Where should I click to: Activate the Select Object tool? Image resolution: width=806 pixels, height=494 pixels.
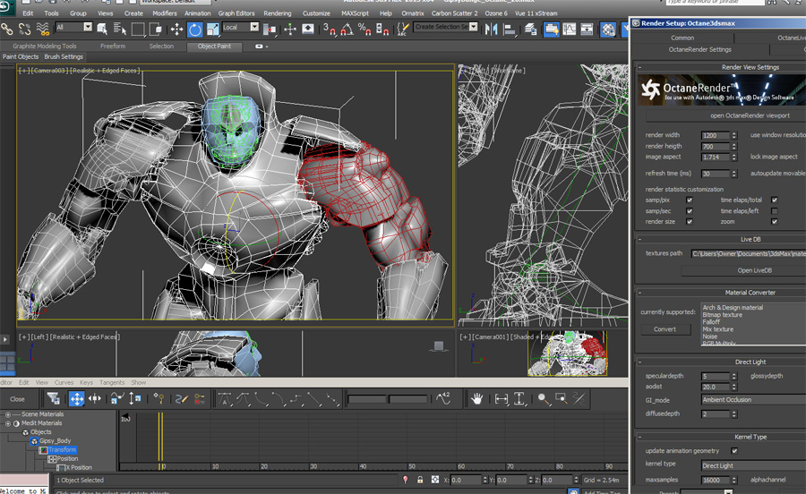tap(102, 30)
